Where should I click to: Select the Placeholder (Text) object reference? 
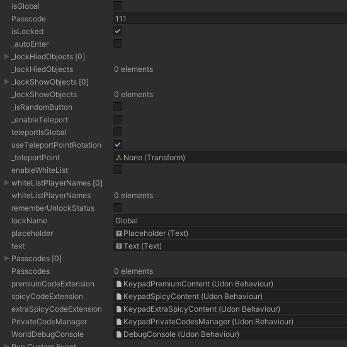[230, 233]
